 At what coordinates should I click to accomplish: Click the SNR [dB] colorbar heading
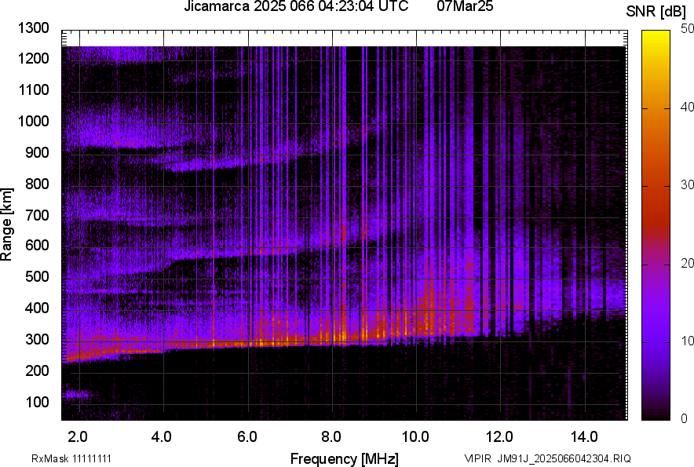656,11
